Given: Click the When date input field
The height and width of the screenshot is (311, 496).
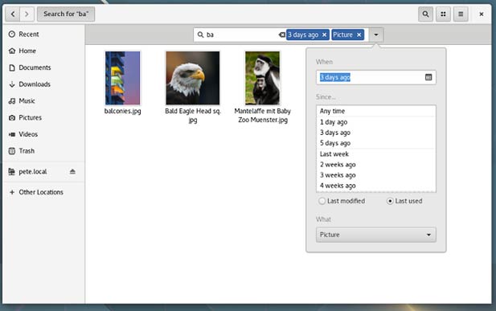Looking at the screenshot, I should pos(375,77).
